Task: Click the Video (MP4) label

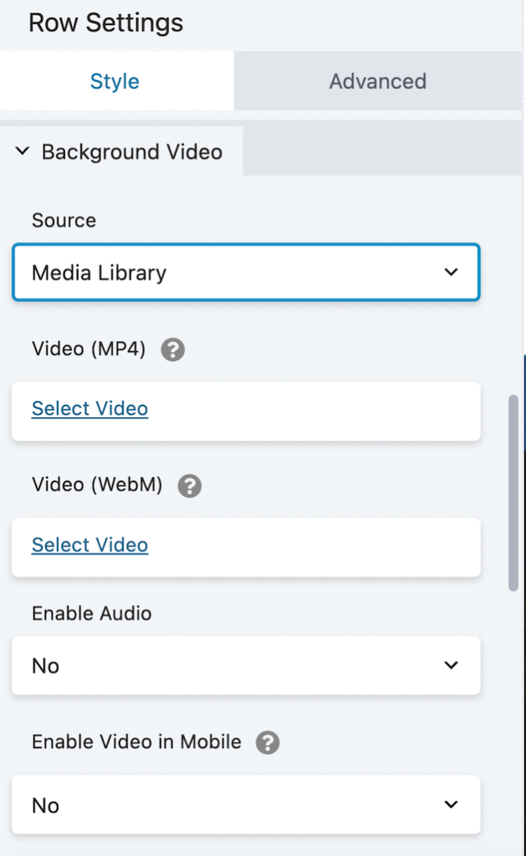Action: (x=89, y=349)
